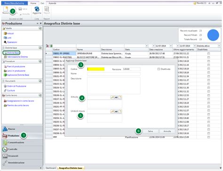This screenshot has width=223, height=171.
Task: Open Articoli via its sidebar icon
Action: coord(5,33)
